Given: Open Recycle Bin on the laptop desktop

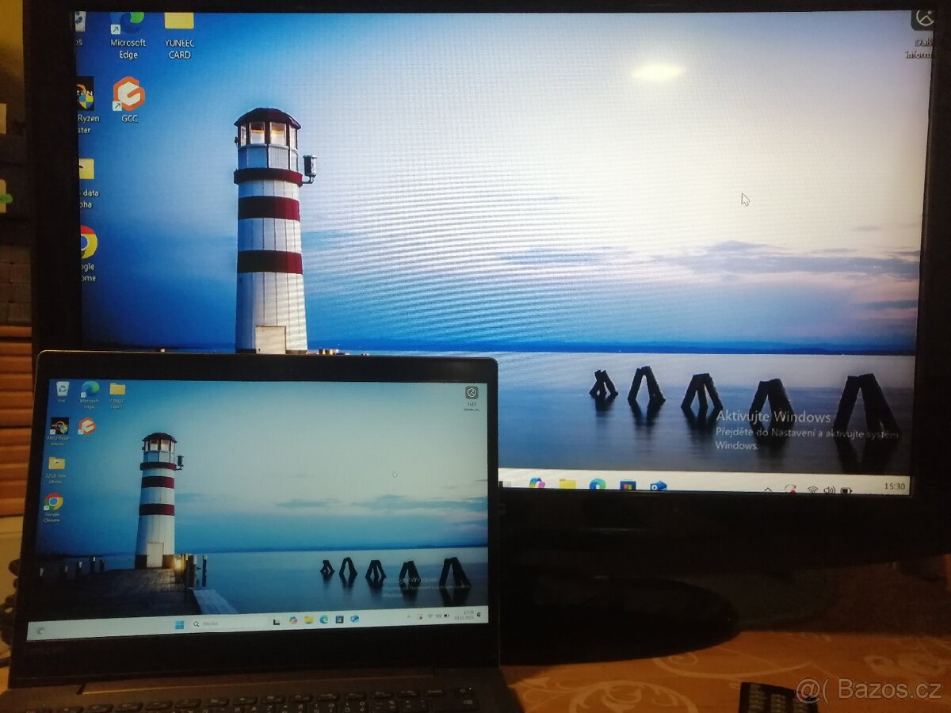Looking at the screenshot, I should point(62,389).
